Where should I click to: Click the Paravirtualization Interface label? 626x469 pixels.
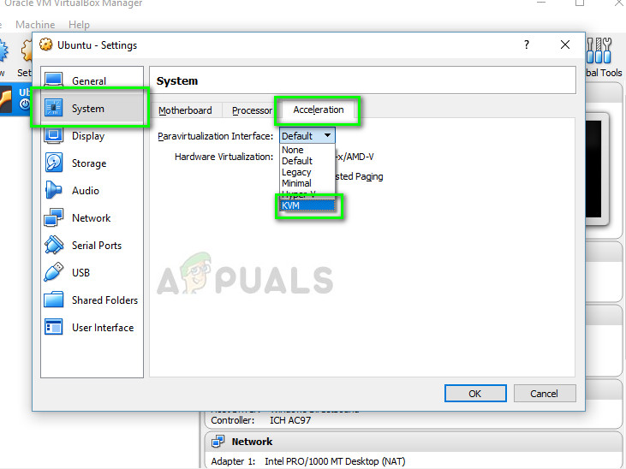click(216, 136)
